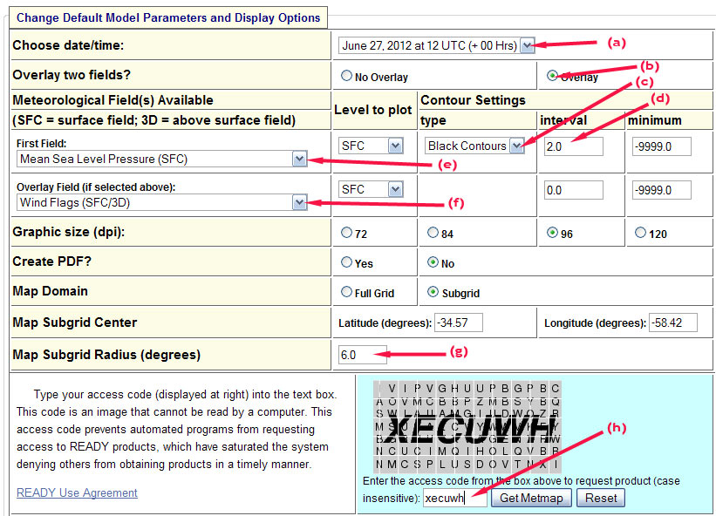Open the First Field level SFC dropdown
Viewport: 716px width, 516px height.
click(371, 146)
